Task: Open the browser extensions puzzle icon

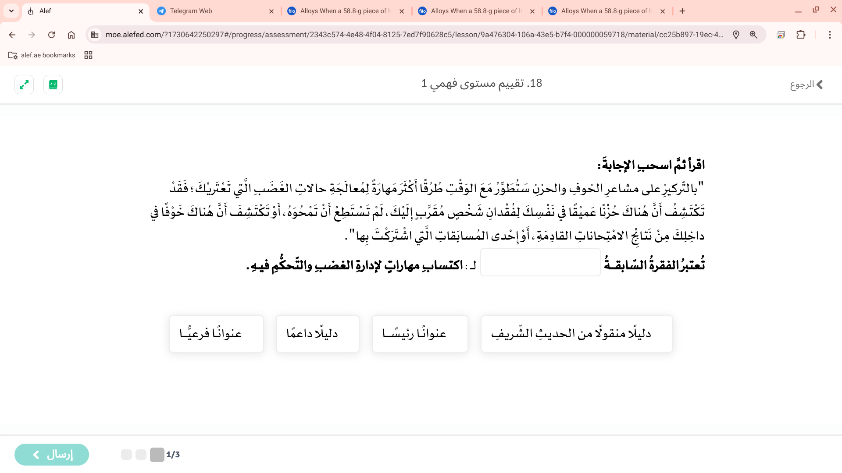Action: (x=801, y=35)
